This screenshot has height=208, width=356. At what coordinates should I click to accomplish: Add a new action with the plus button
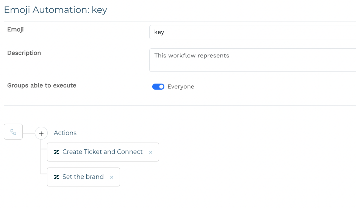[41, 133]
